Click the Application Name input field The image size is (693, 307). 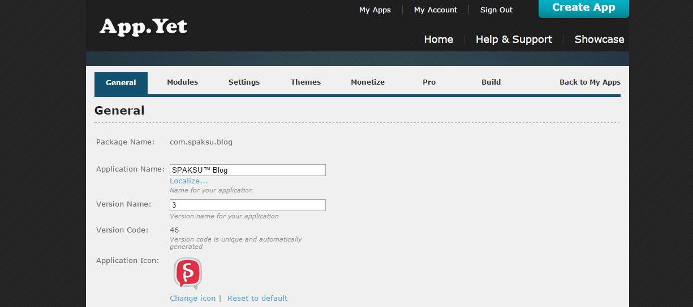tap(248, 170)
